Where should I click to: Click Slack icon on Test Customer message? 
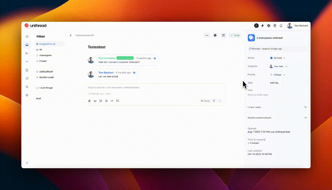tap(155, 58)
